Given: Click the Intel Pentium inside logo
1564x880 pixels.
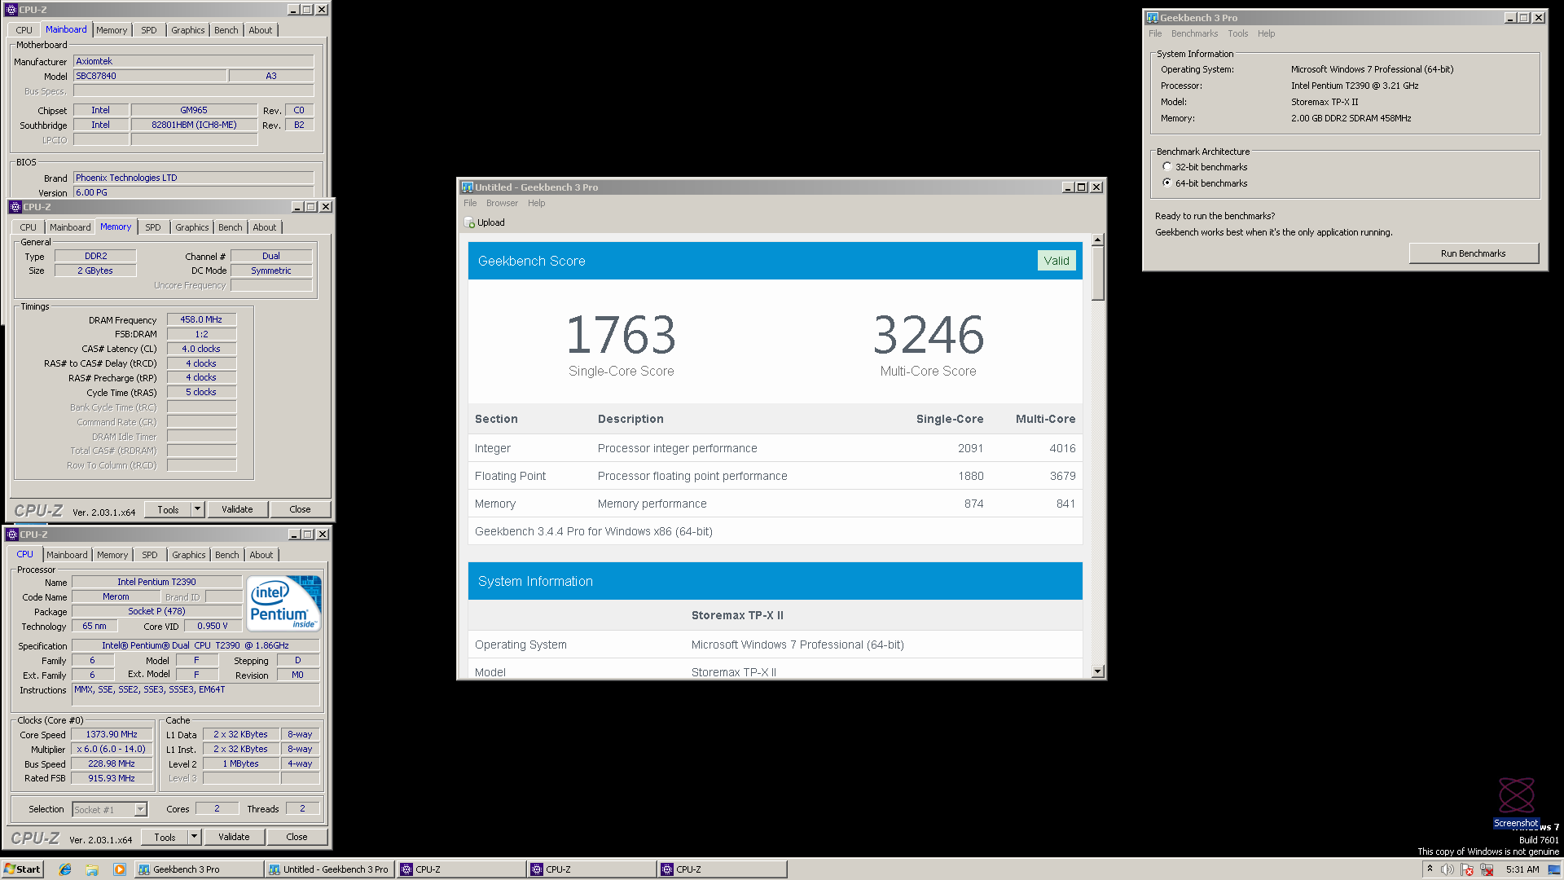Looking at the screenshot, I should 284,604.
